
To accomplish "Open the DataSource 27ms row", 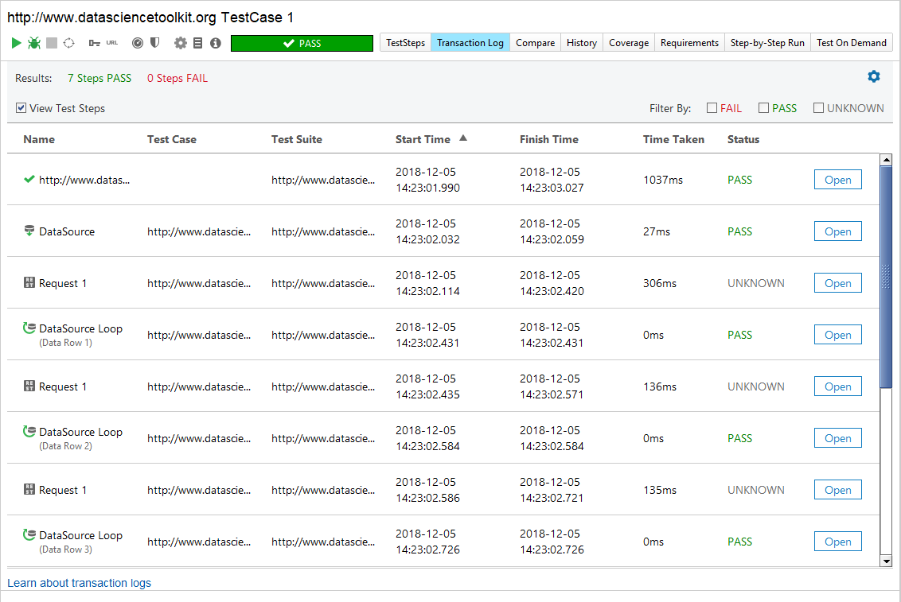I will (x=838, y=231).
